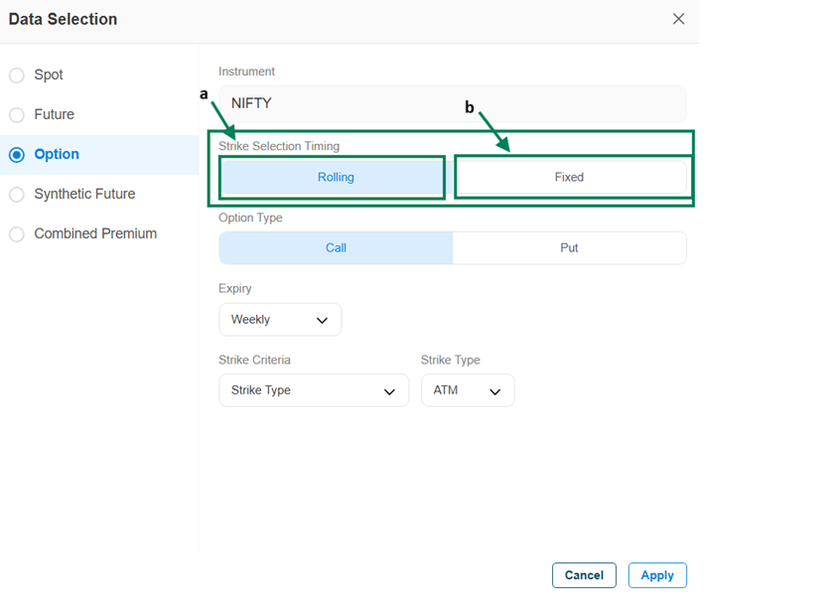Click the NIFTY instrument field

pyautogui.click(x=452, y=103)
